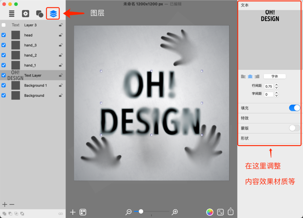The width and height of the screenshot is (303, 218).
Task: Increase the line spacing stepper
Action: coord(276,85)
